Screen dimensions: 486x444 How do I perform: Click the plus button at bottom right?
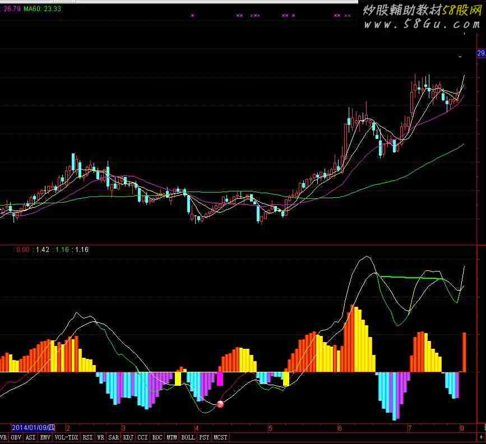pyautogui.click(x=482, y=437)
